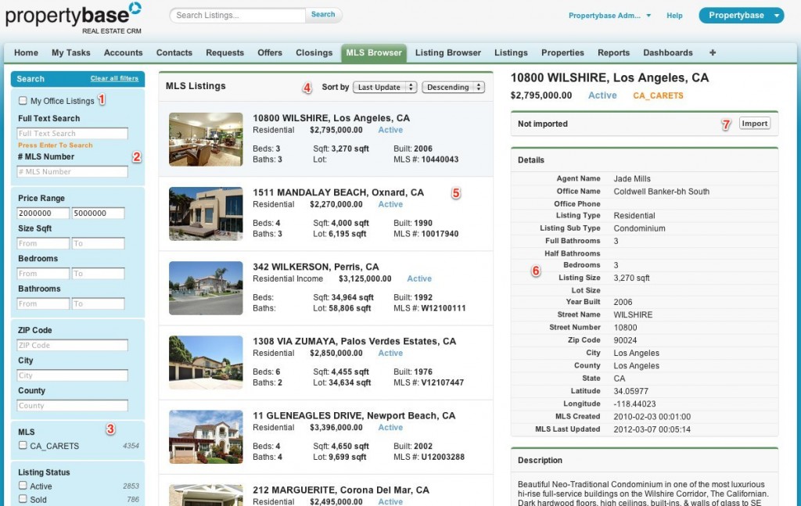The height and width of the screenshot is (506, 801).
Task: Click the Size Sqft From field
Action: click(43, 243)
